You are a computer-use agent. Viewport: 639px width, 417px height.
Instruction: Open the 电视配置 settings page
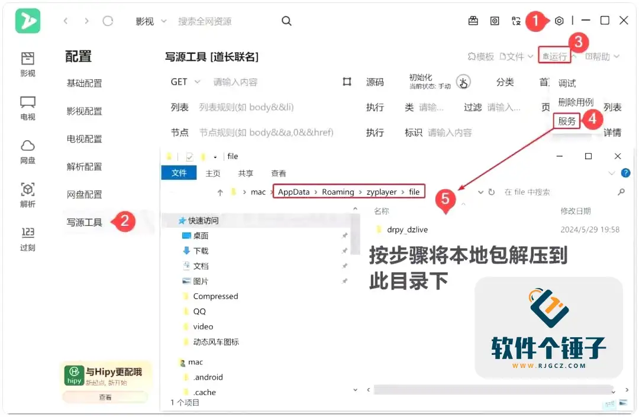[x=85, y=138]
